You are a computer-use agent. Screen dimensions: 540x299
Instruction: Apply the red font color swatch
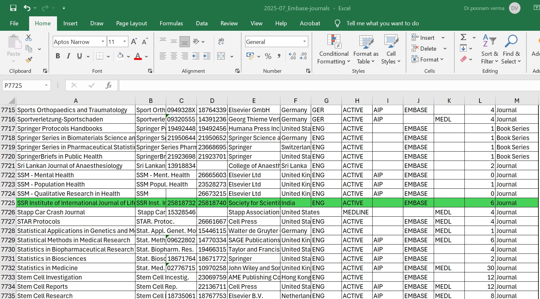click(x=138, y=56)
